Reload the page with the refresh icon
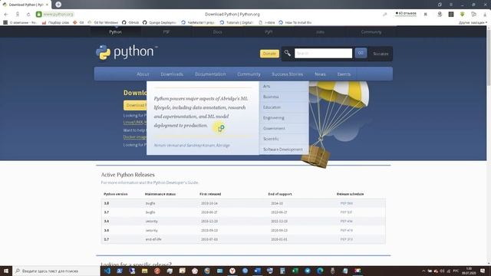Screen dimensions: 491x276 click(x=28, y=15)
